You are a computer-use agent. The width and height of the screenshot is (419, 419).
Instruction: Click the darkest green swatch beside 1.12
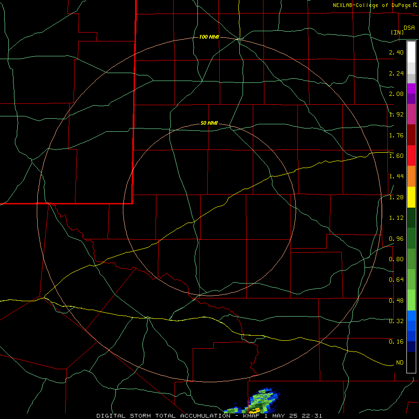click(411, 217)
